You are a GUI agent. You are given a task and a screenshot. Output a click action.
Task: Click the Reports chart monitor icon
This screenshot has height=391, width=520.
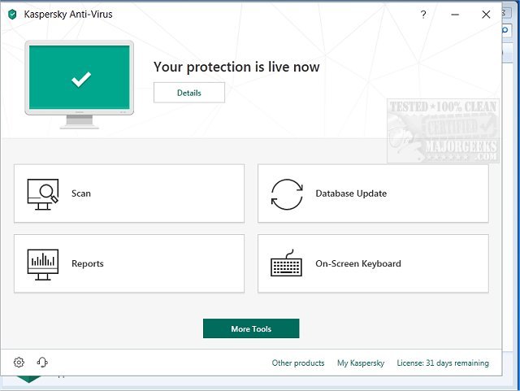[x=43, y=263]
